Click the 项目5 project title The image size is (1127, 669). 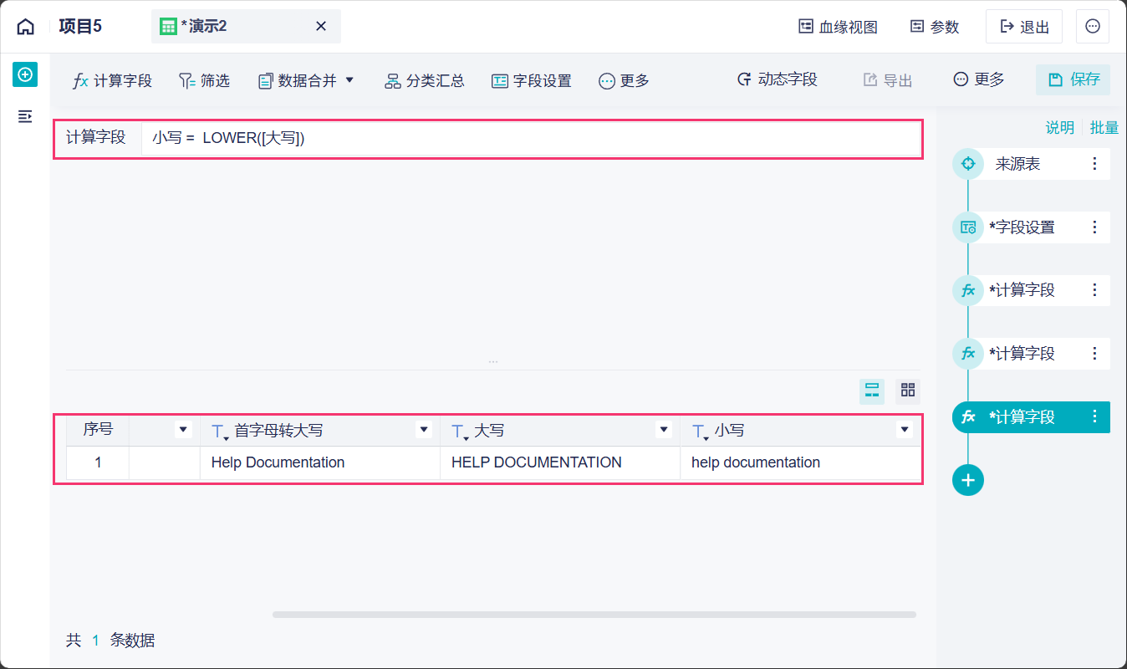(x=80, y=27)
